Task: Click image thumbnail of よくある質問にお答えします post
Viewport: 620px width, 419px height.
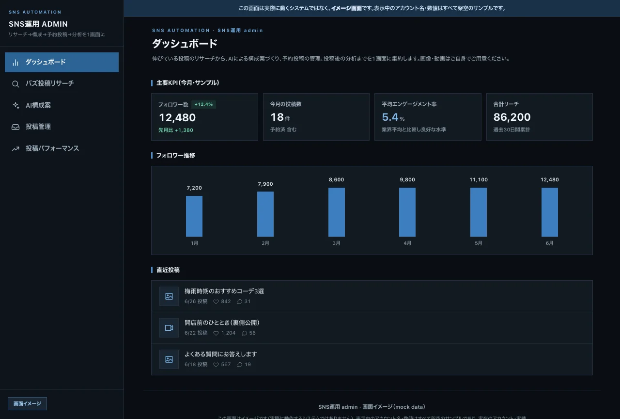Action: tap(169, 359)
